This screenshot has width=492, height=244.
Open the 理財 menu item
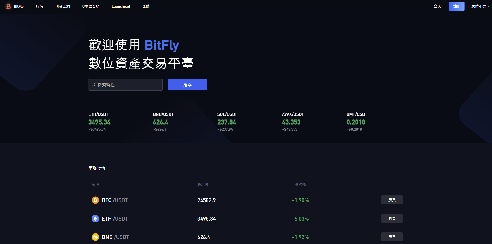(x=146, y=6)
